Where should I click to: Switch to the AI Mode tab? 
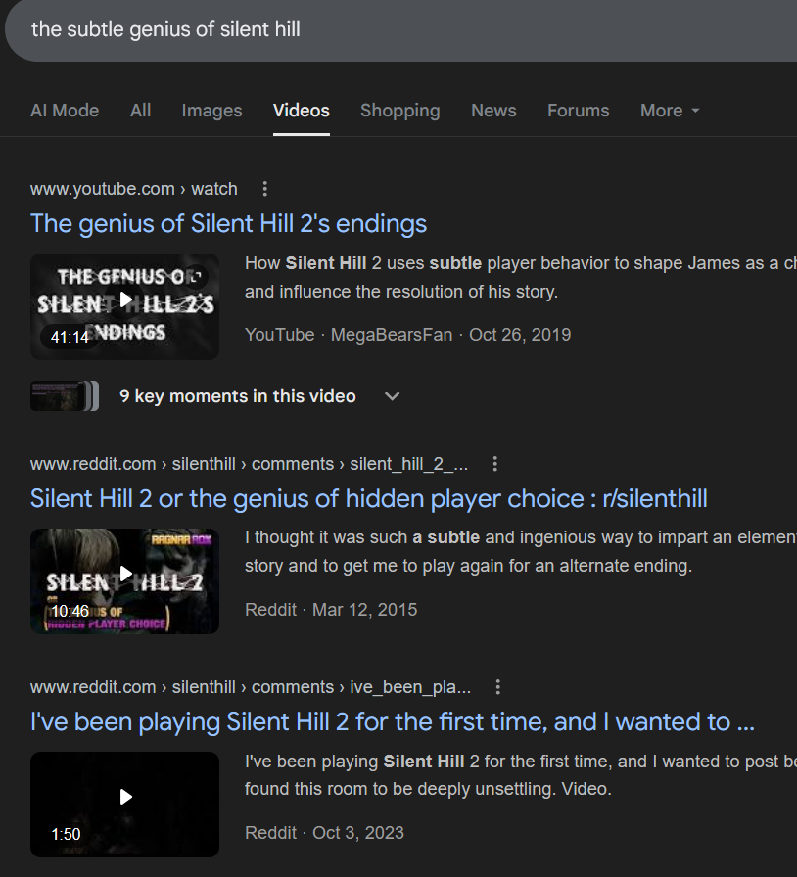click(x=65, y=111)
